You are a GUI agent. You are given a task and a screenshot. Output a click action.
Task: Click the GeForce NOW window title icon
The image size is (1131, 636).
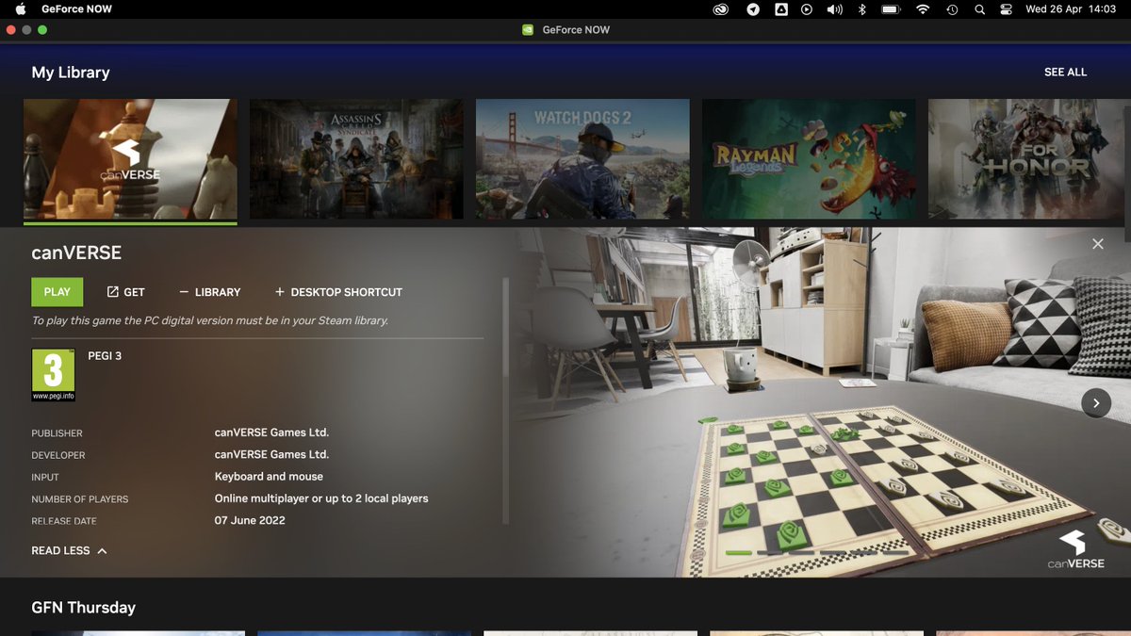[529, 29]
